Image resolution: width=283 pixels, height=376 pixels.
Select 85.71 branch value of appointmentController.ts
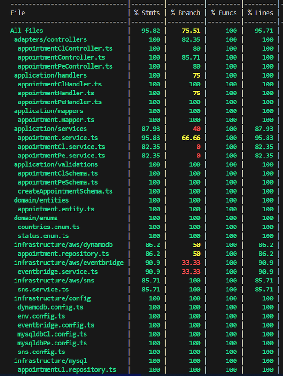pos(191,57)
